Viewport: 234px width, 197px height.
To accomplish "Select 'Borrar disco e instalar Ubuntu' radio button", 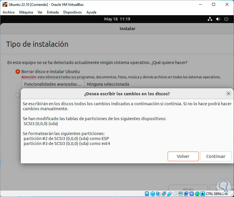I will click(18, 72).
